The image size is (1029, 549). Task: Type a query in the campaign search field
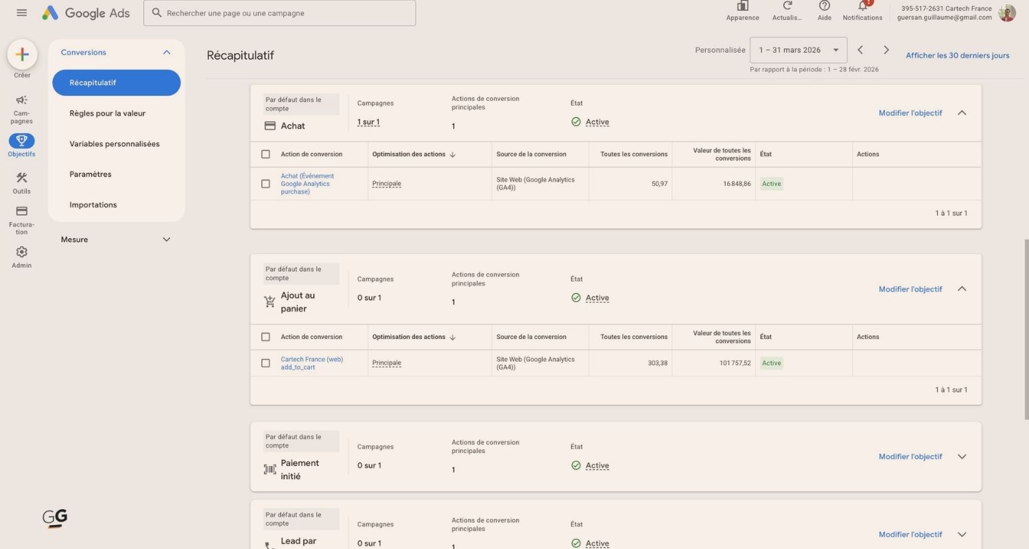[279, 12]
